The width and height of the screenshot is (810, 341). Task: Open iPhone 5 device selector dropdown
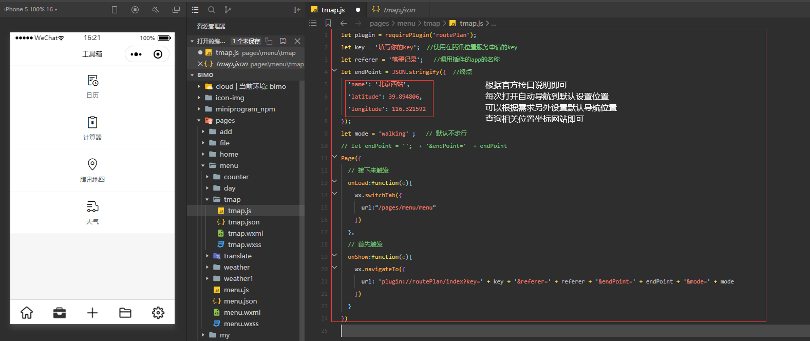31,9
